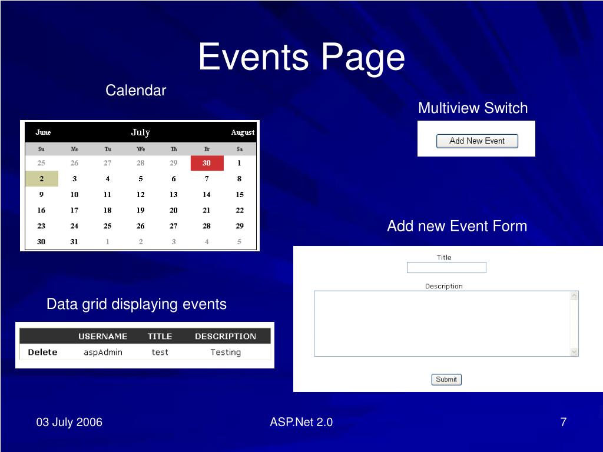Submit the new event form

tap(446, 380)
